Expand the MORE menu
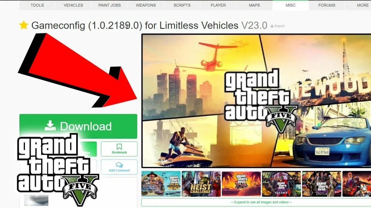371x208 pixels. pyautogui.click(x=361, y=5)
